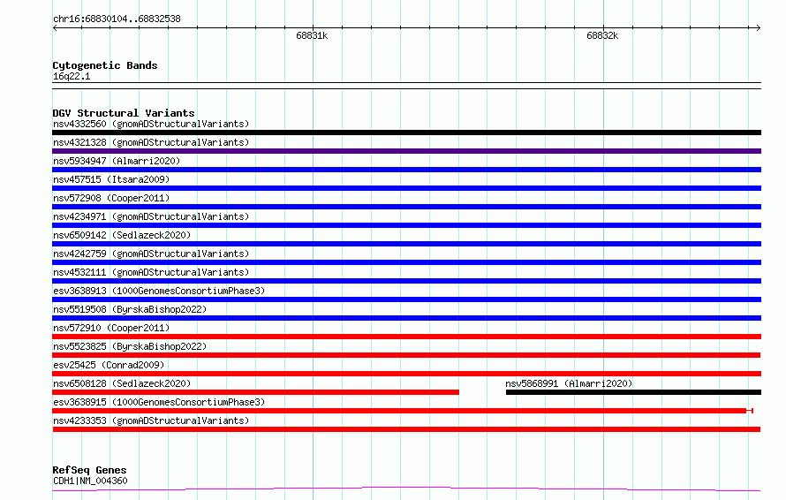Click the red bar under esv25425

[406, 374]
